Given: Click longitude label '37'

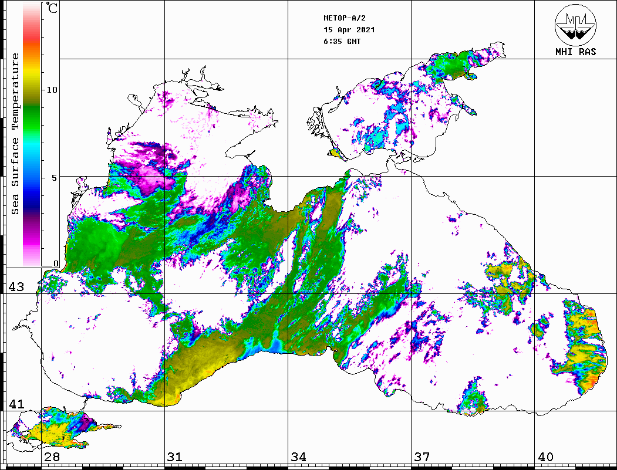Looking at the screenshot, I should 422,457.
